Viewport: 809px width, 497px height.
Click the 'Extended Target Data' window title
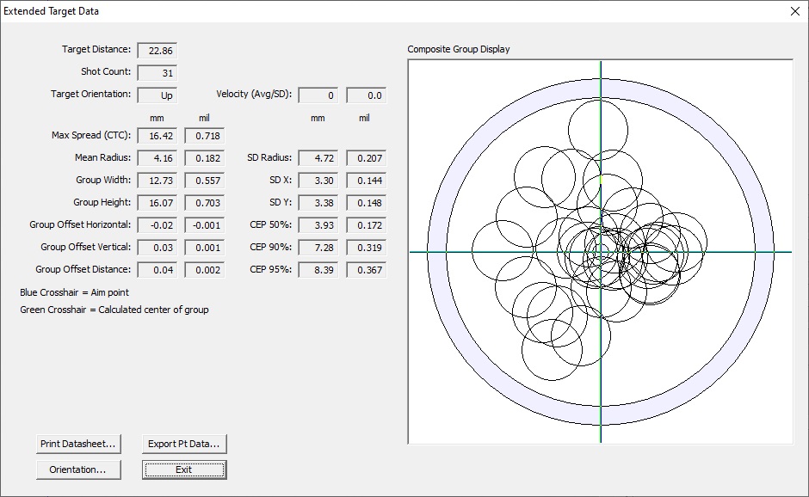point(51,11)
